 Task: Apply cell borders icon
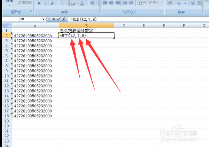62,3
